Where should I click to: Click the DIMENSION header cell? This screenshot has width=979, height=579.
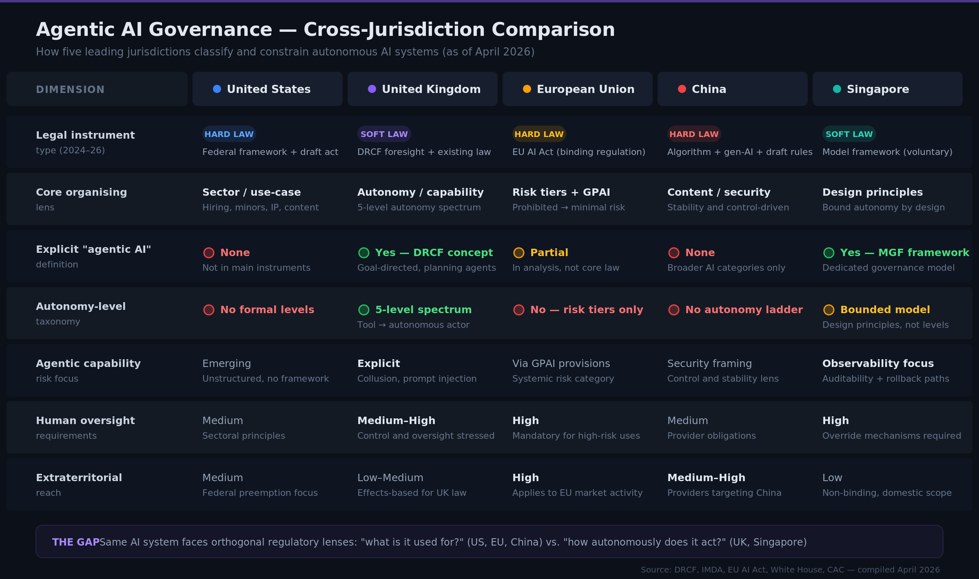point(97,89)
